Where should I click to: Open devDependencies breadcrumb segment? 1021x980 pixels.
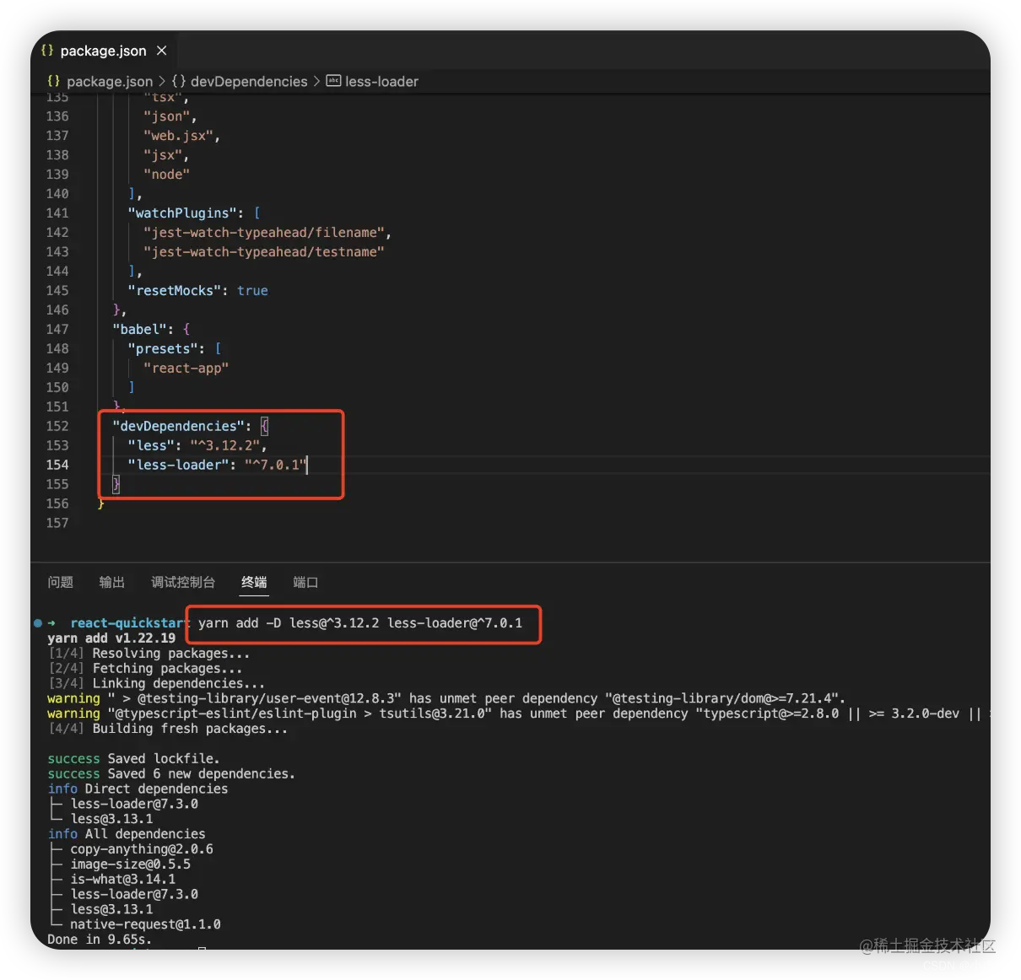coord(249,81)
